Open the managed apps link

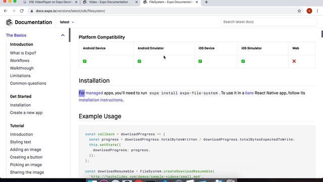click(x=94, y=93)
